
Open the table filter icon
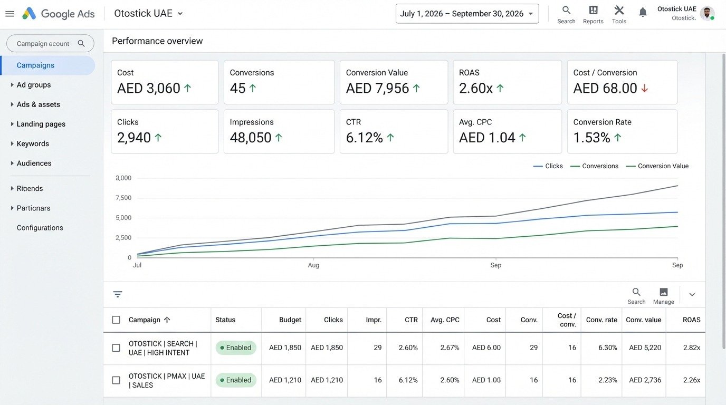point(118,294)
